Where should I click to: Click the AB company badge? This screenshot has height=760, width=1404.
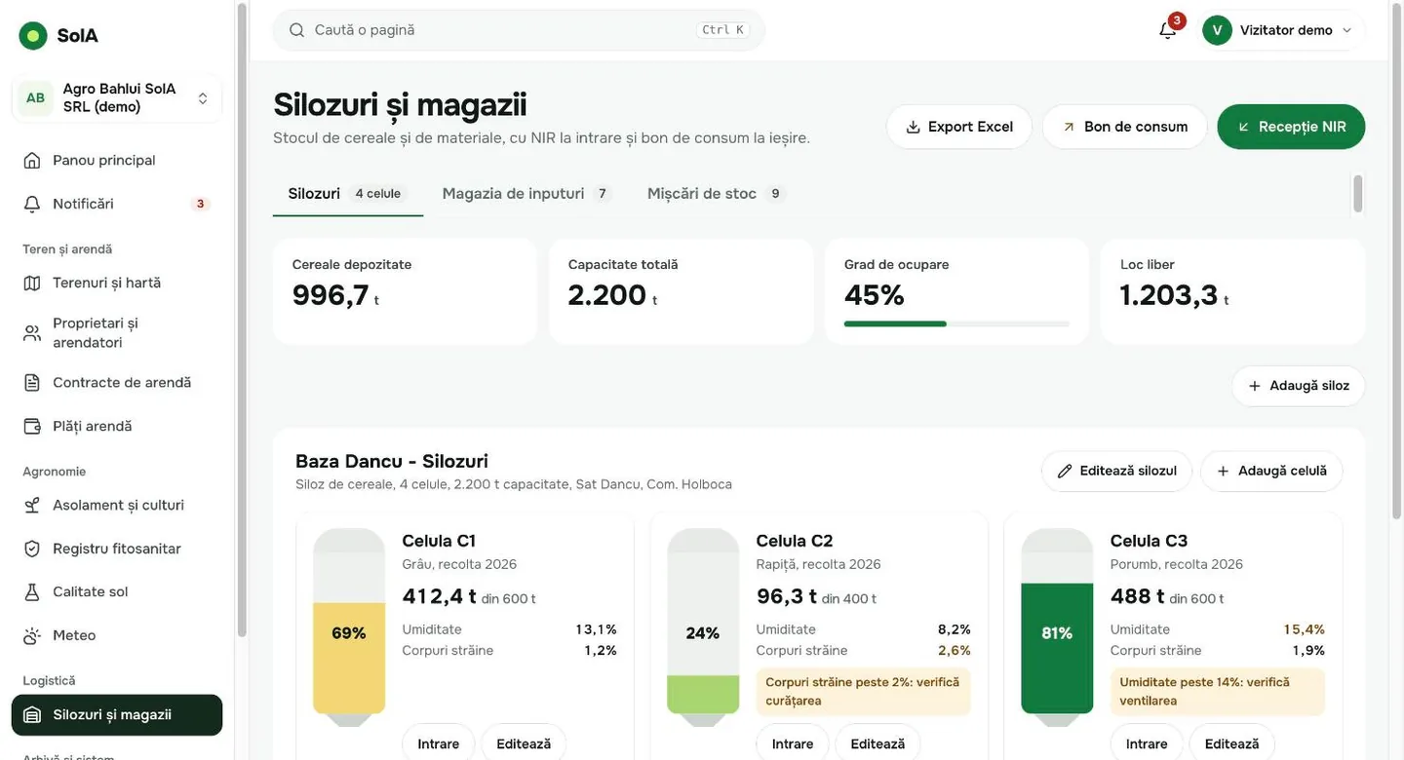35,98
